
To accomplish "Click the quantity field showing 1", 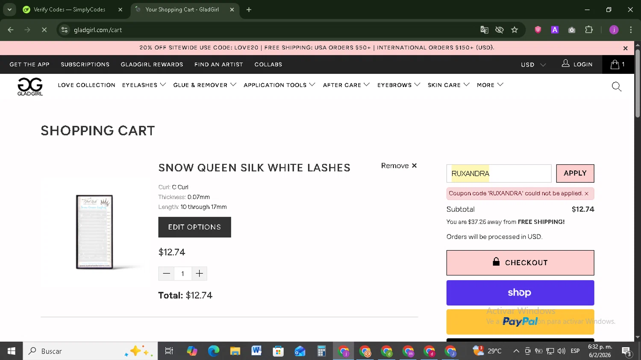I will click(x=182, y=274).
